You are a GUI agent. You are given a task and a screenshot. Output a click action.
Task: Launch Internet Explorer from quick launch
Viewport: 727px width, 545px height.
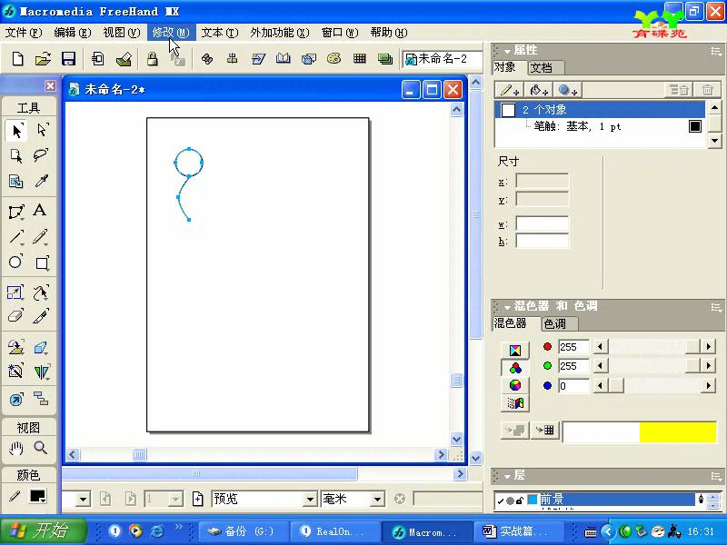point(156,531)
